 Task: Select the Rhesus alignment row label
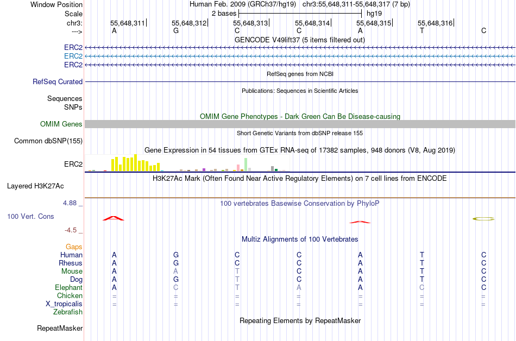coord(71,263)
